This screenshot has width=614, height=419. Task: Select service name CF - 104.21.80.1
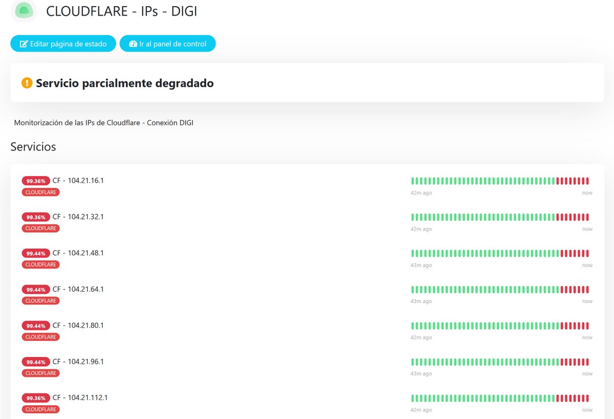pyautogui.click(x=78, y=326)
